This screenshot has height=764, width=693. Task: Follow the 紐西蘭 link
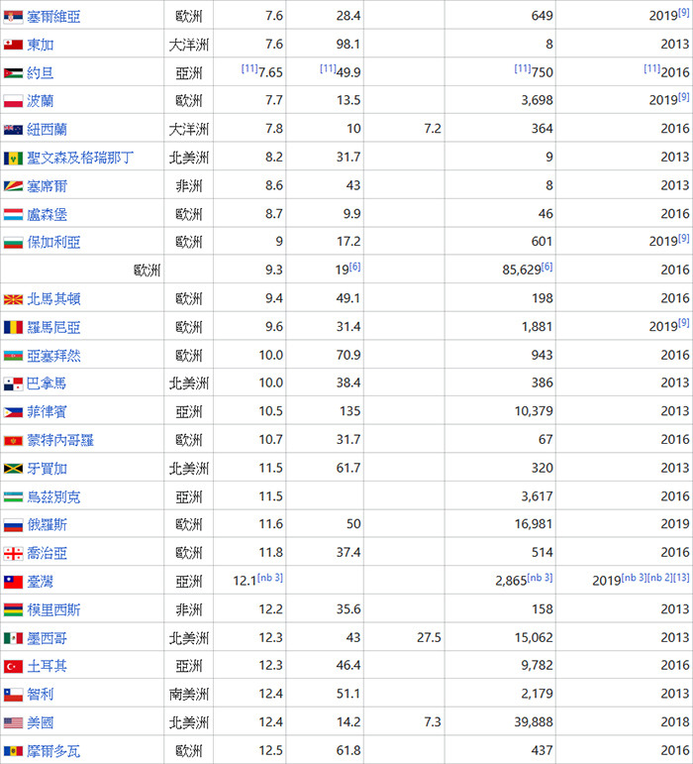(x=48, y=130)
